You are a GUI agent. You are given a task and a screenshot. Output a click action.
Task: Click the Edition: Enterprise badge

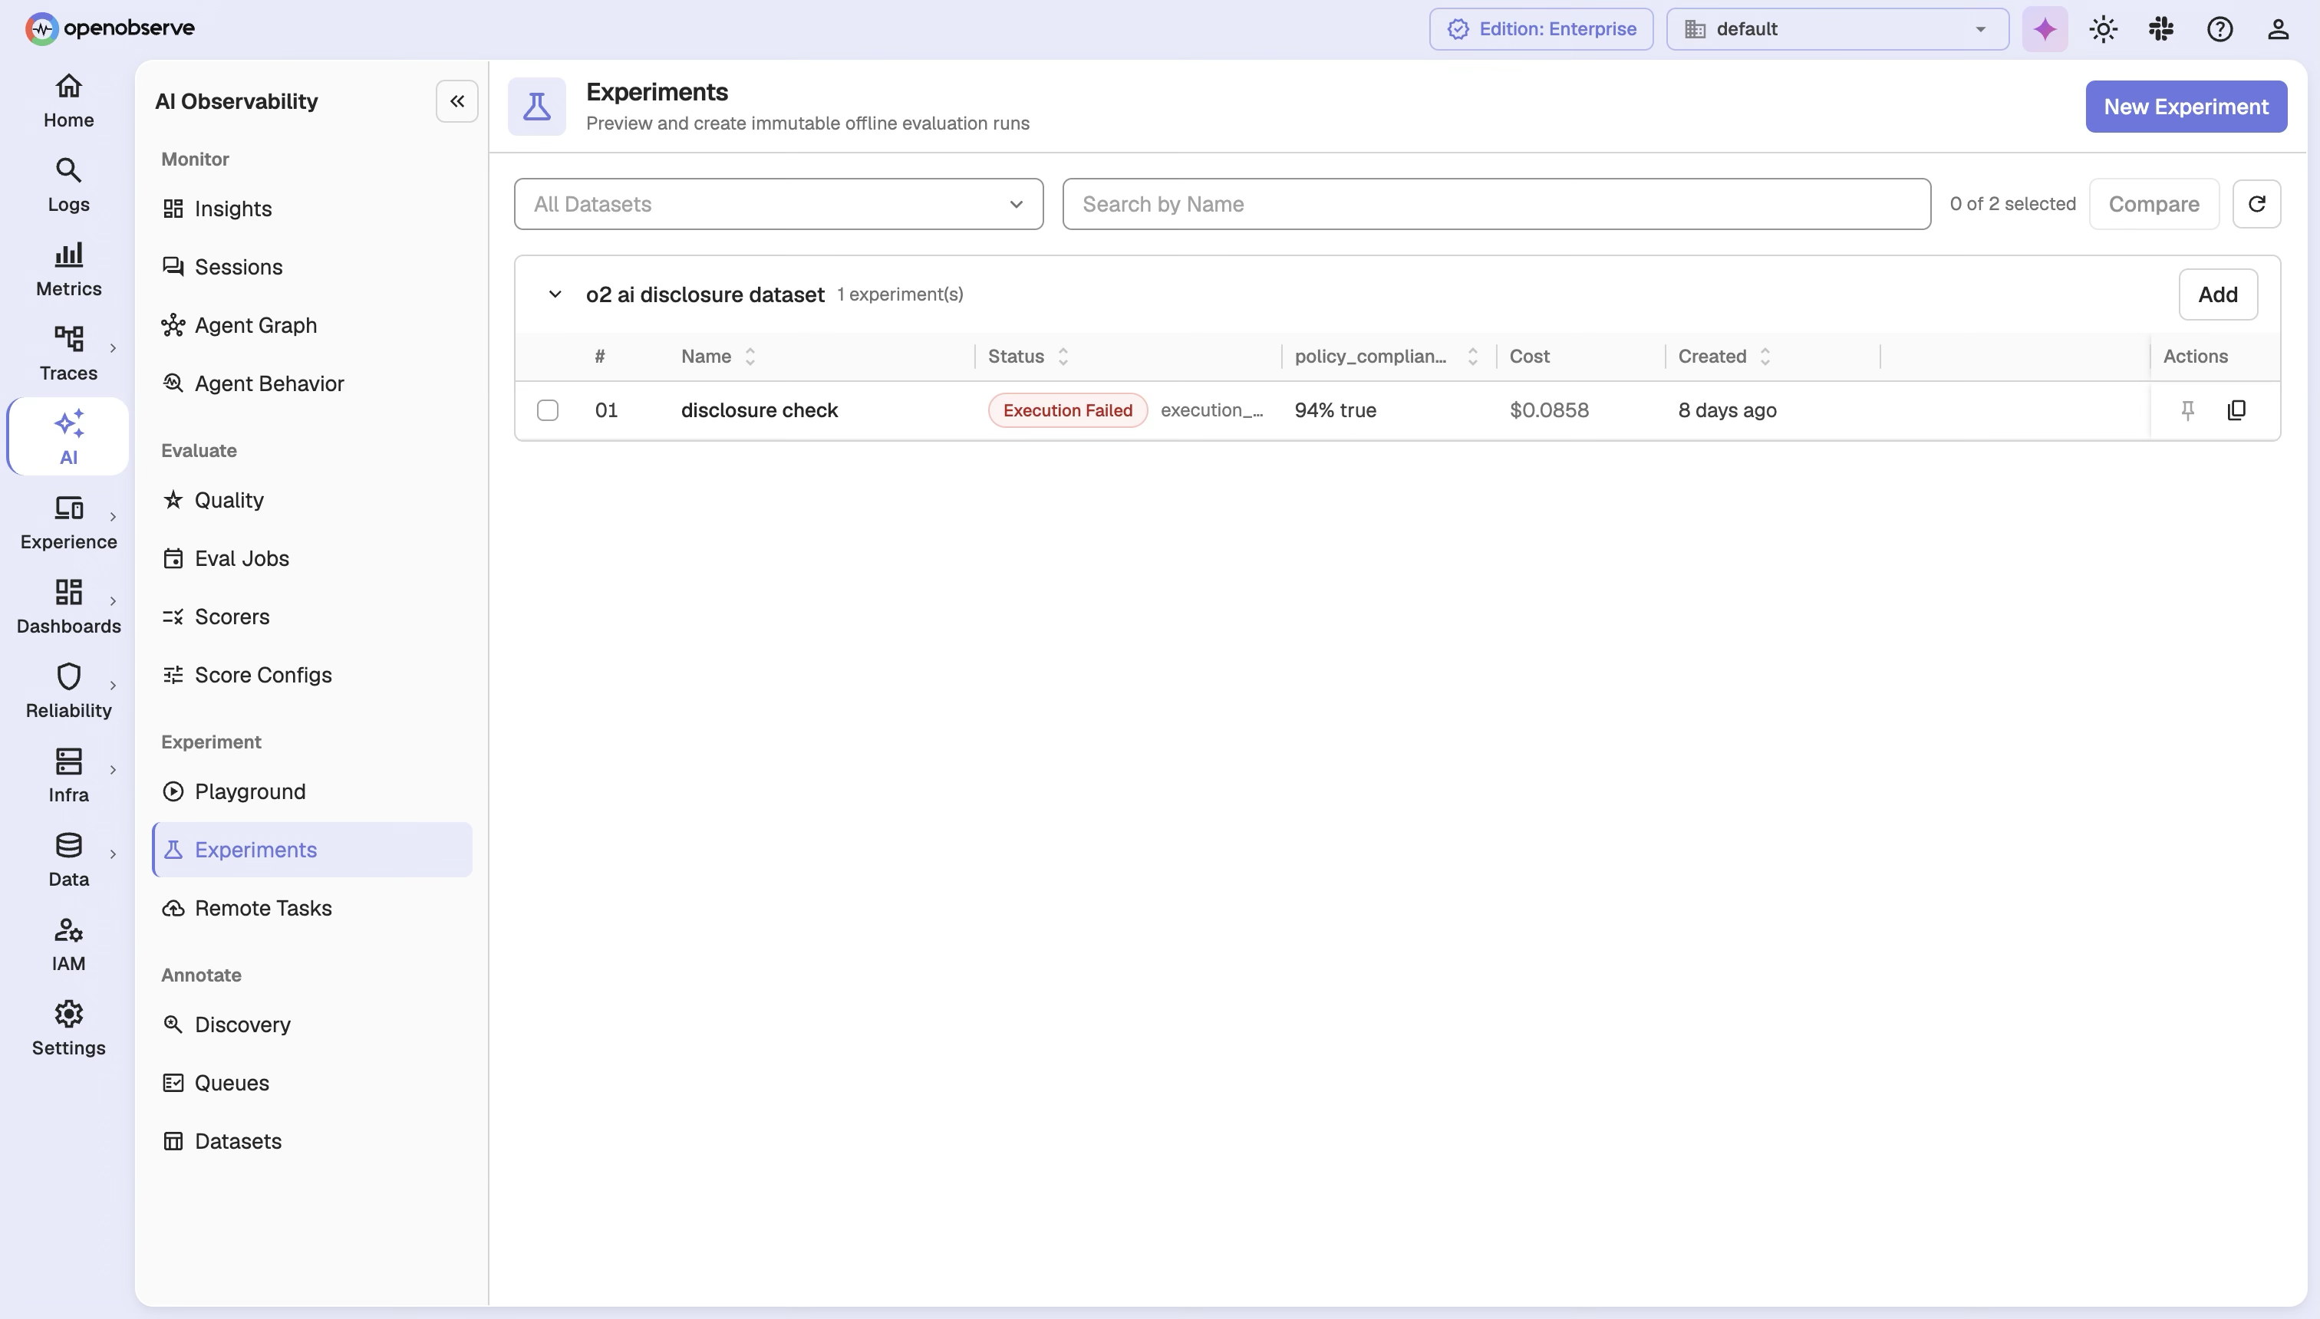pyautogui.click(x=1541, y=29)
